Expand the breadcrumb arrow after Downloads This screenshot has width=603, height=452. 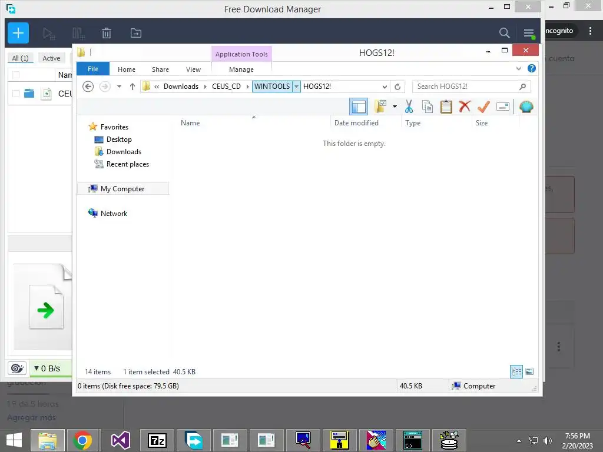[205, 87]
